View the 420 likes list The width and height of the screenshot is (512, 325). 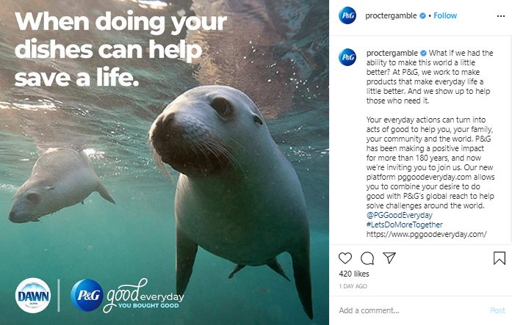pyautogui.click(x=354, y=274)
